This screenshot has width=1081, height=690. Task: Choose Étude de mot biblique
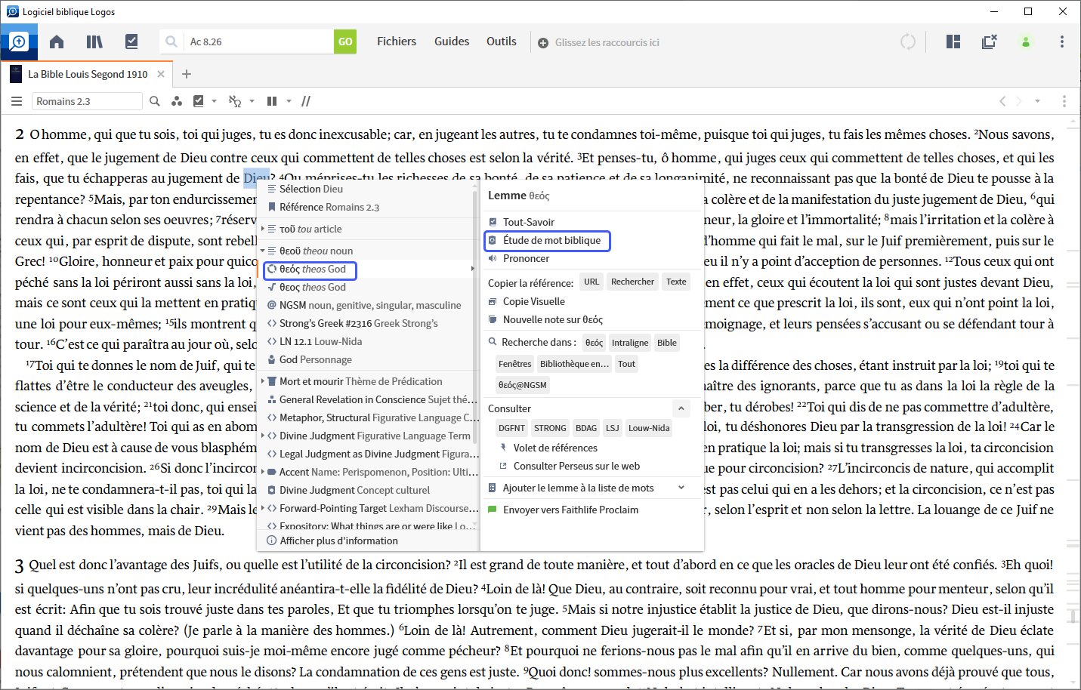coord(551,240)
